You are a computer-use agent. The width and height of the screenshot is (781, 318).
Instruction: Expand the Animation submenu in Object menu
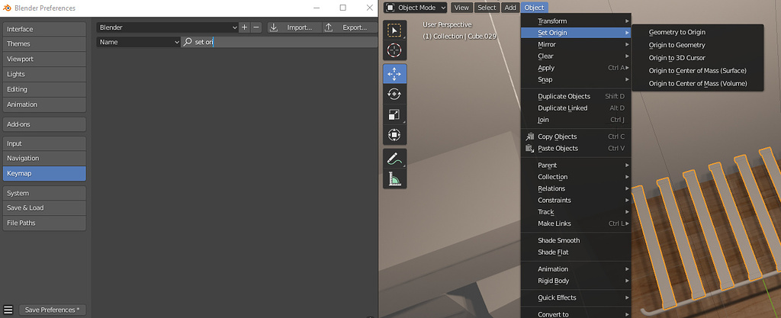[576, 269]
